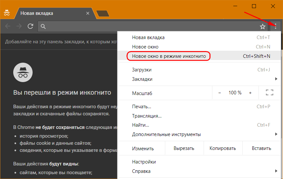The height and width of the screenshot is (179, 283).
Task: Open Загрузки from the menu
Action: coord(142,70)
